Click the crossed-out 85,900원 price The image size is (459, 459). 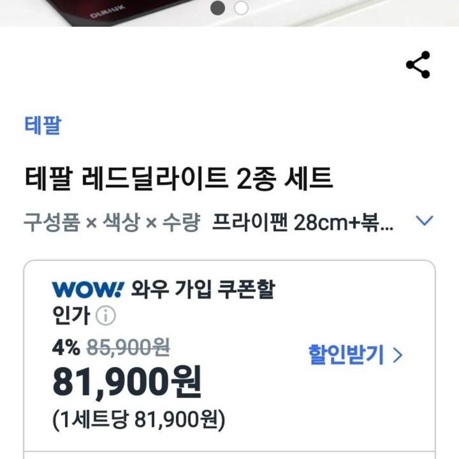128,348
